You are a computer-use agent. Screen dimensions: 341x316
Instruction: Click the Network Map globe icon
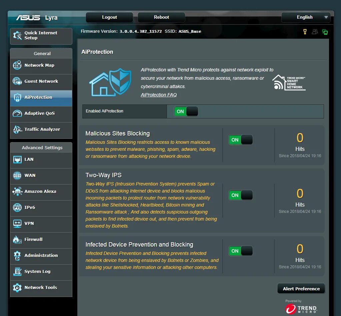pos(17,65)
